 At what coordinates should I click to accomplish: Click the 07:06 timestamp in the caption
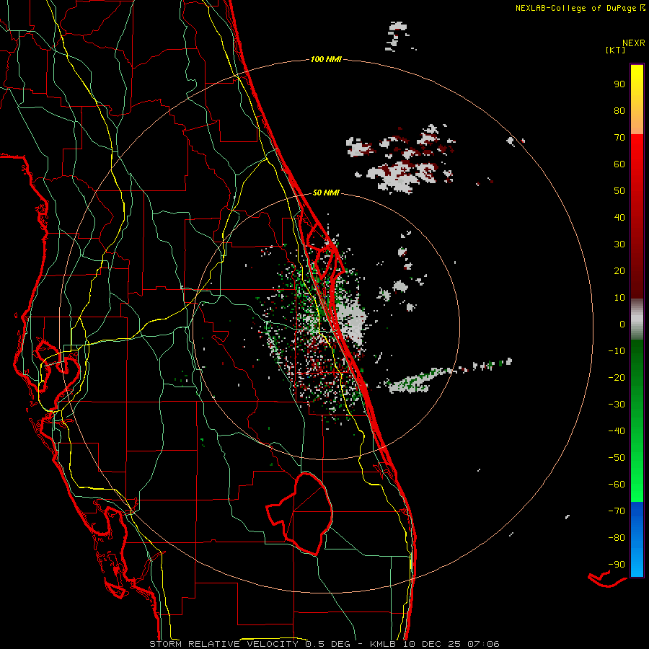pyautogui.click(x=483, y=644)
